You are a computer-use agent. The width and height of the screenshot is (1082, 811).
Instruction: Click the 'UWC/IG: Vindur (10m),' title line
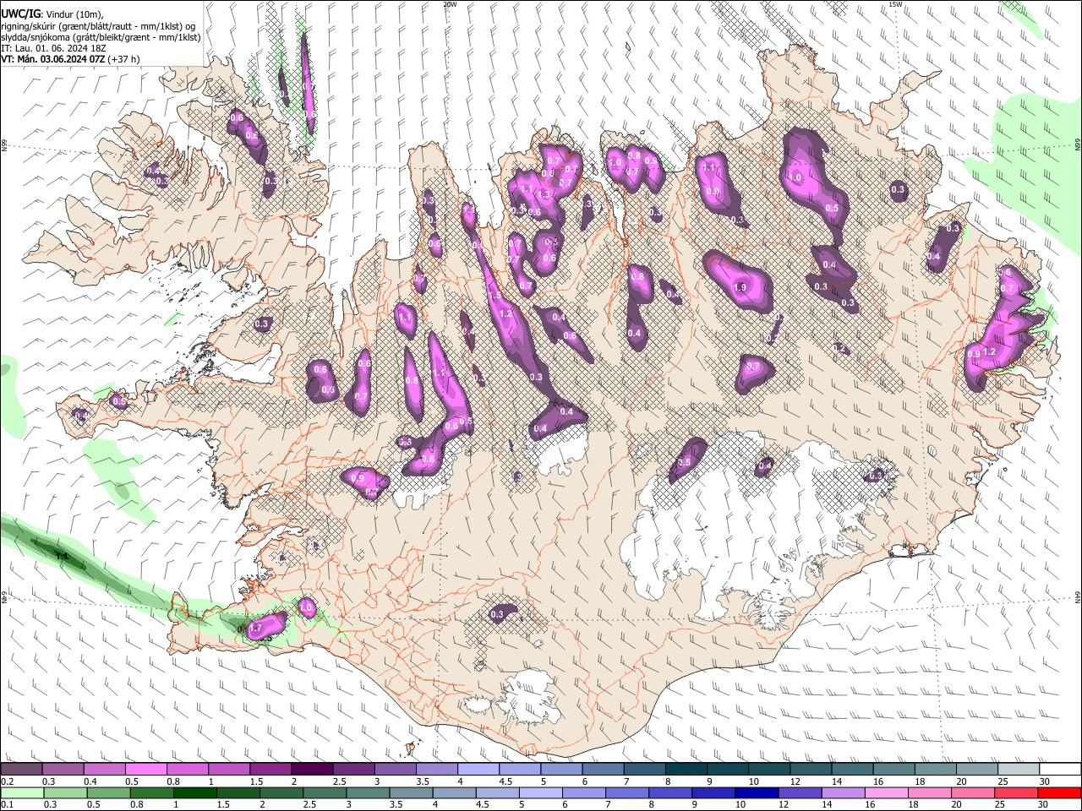pos(52,14)
